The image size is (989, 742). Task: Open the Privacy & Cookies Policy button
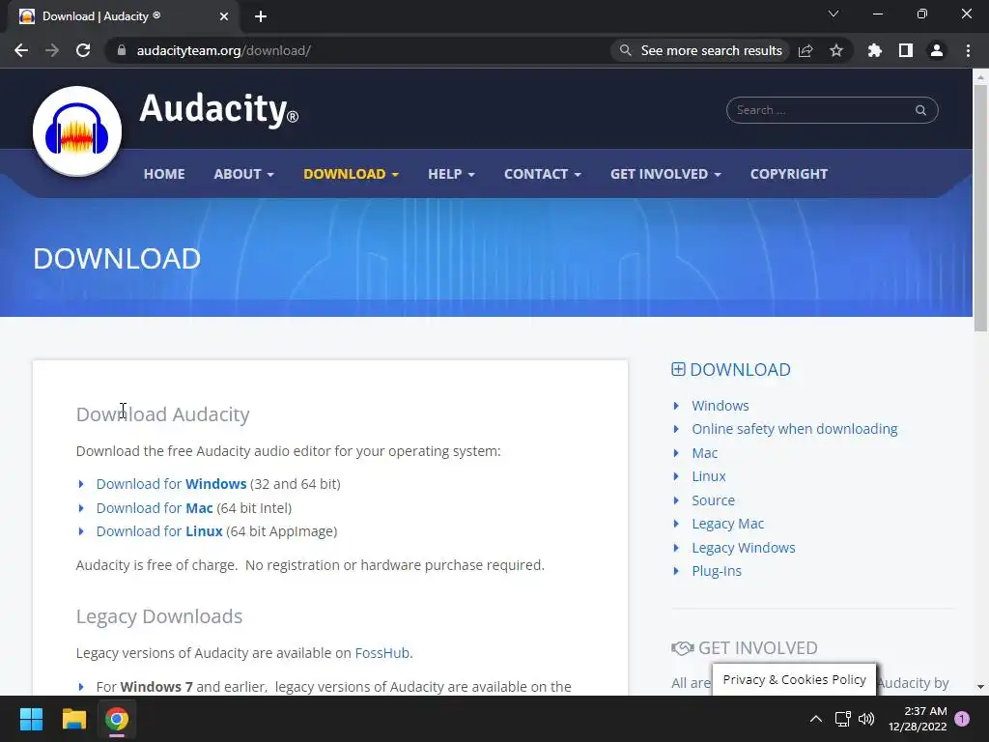coord(794,679)
